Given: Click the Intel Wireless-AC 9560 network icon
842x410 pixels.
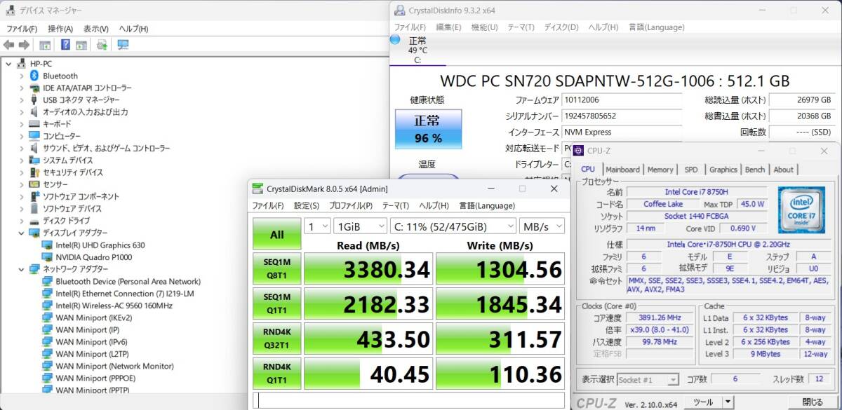Looking at the screenshot, I should point(47,305).
